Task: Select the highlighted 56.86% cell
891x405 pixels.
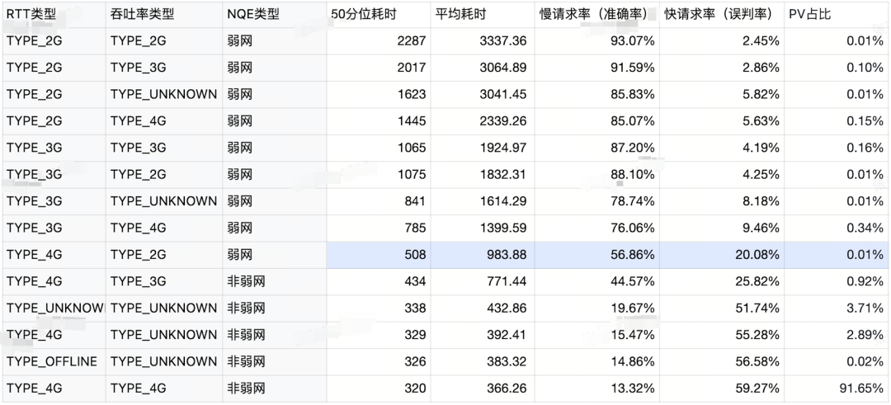Action: coord(597,255)
